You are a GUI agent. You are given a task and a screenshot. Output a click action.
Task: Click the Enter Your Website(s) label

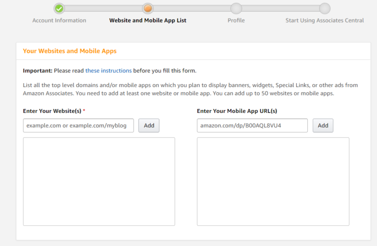click(x=52, y=111)
